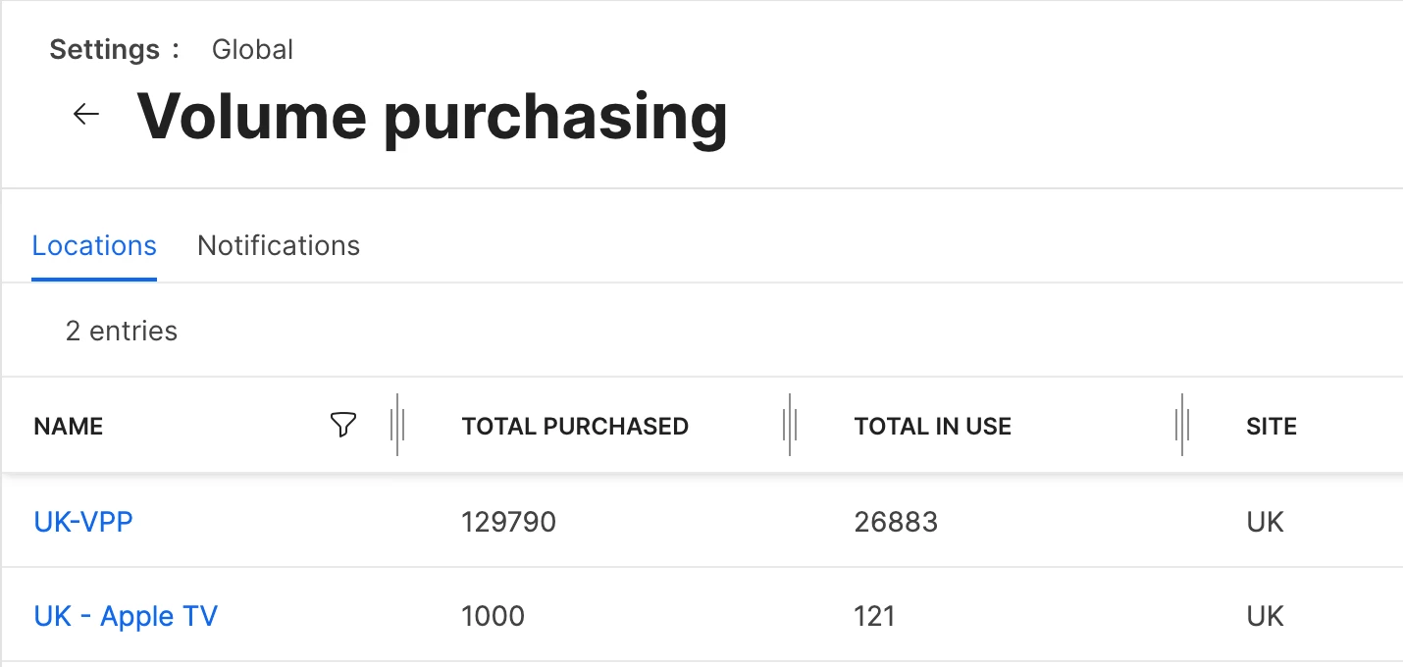Click the 121 in-use cell for Apple TV
This screenshot has width=1403, height=667.
coord(874,616)
